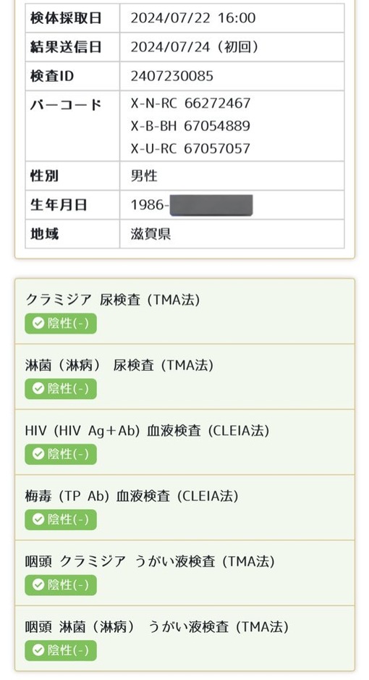
Task: Open the 梅毒 (TP Ab) 血液検査 row
Action: coord(184,508)
